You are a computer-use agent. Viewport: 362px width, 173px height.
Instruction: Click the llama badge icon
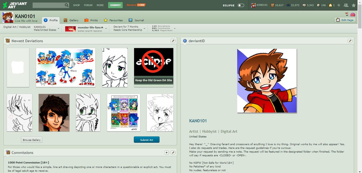click(346, 14)
